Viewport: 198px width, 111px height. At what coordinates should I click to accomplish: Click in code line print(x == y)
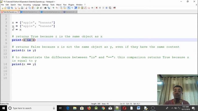(x=24, y=64)
